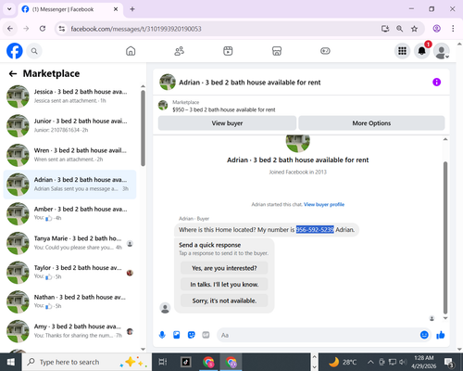
Task: Open Jessica's house rental conversation
Action: click(x=69, y=96)
